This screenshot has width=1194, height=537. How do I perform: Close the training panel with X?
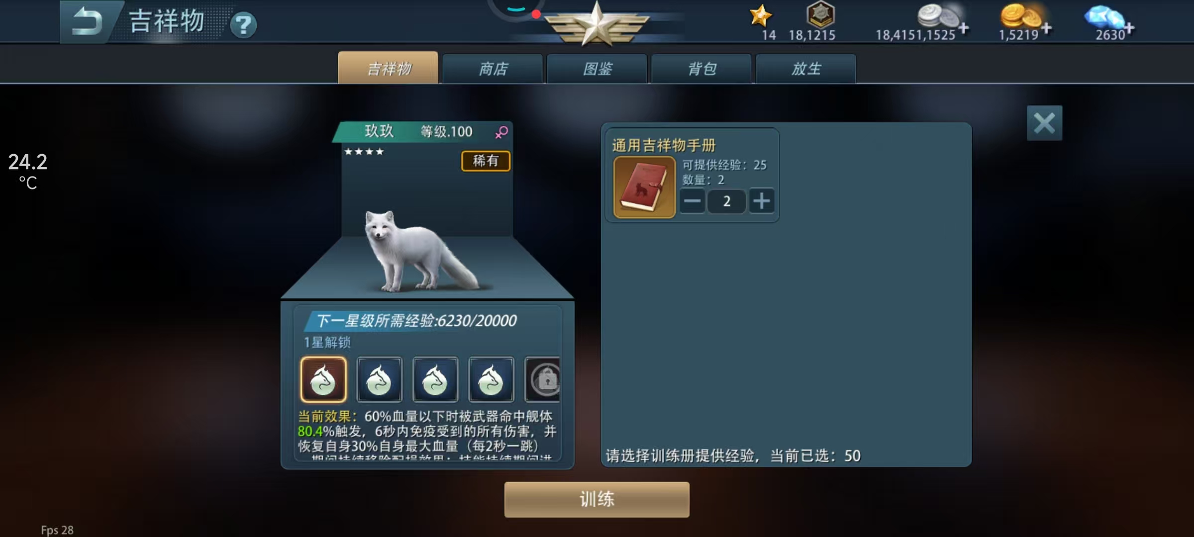click(x=1044, y=123)
